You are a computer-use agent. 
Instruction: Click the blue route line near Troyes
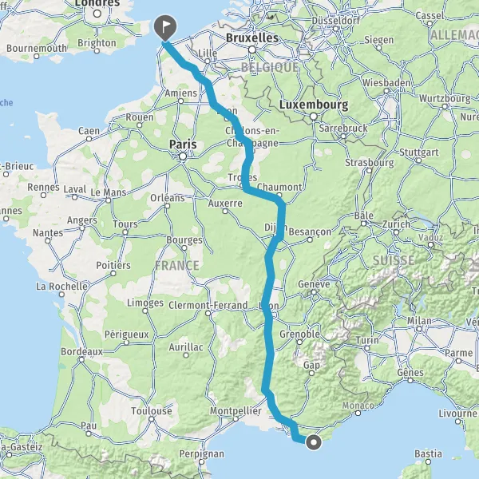pyautogui.click(x=246, y=180)
